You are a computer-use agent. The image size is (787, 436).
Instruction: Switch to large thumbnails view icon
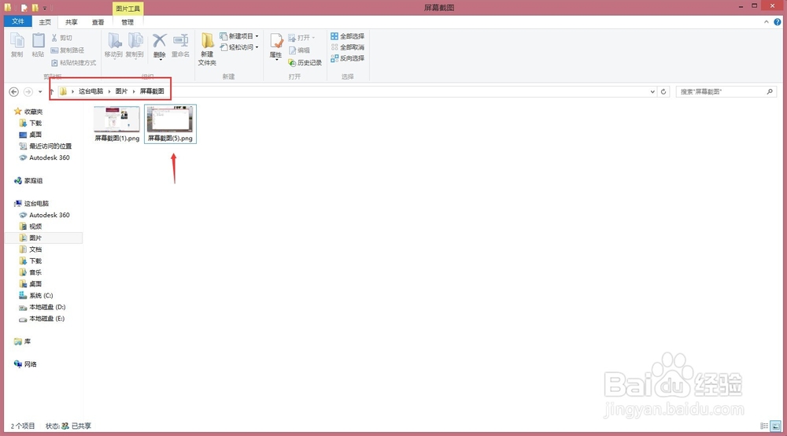point(776,426)
